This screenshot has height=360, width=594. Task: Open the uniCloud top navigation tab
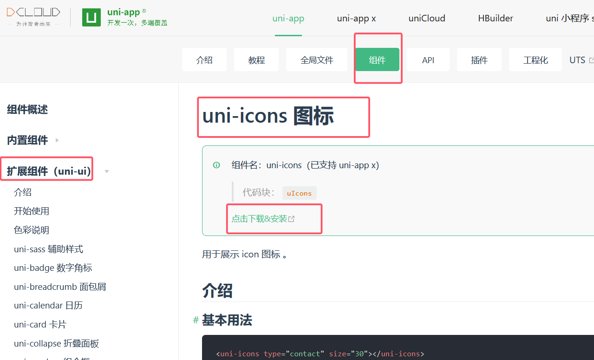coord(427,18)
